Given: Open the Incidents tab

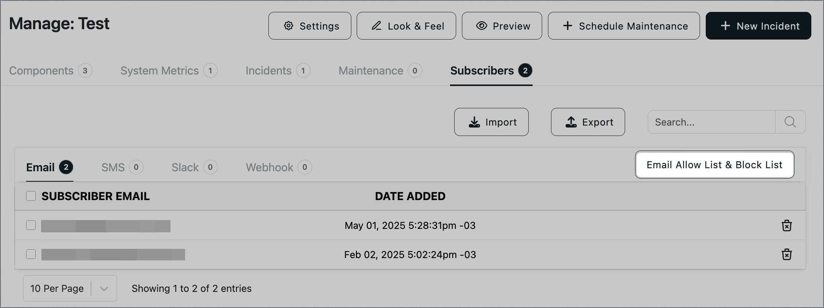Looking at the screenshot, I should click(x=278, y=71).
